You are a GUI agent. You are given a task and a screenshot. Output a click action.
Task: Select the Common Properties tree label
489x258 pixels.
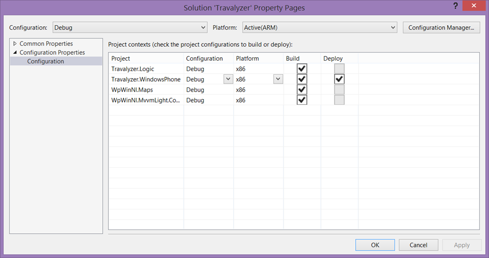click(x=46, y=43)
